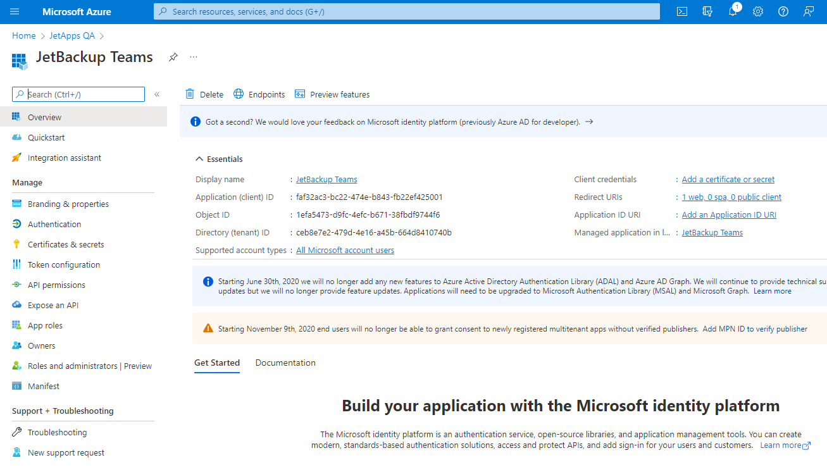
Task: Go to the Home breadcrumb
Action: [24, 35]
